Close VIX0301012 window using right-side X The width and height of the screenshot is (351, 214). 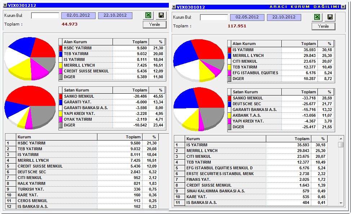click(x=343, y=7)
